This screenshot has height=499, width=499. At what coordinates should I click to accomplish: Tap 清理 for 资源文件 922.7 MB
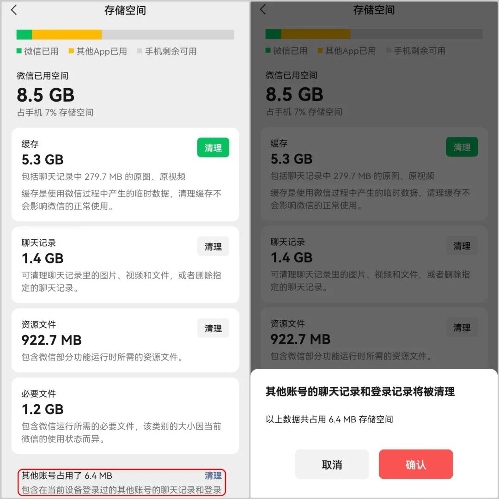pos(213,328)
